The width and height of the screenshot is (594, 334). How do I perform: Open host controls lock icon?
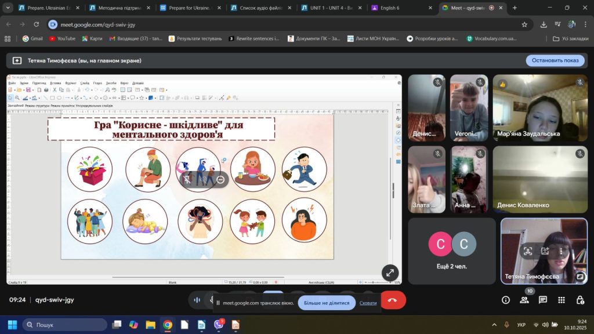(x=579, y=300)
